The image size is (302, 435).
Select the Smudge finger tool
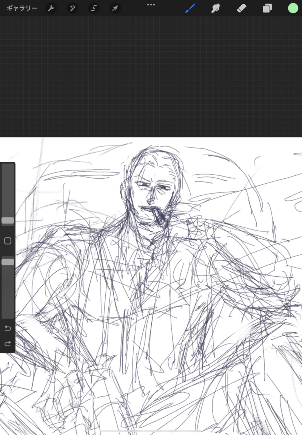(216, 8)
